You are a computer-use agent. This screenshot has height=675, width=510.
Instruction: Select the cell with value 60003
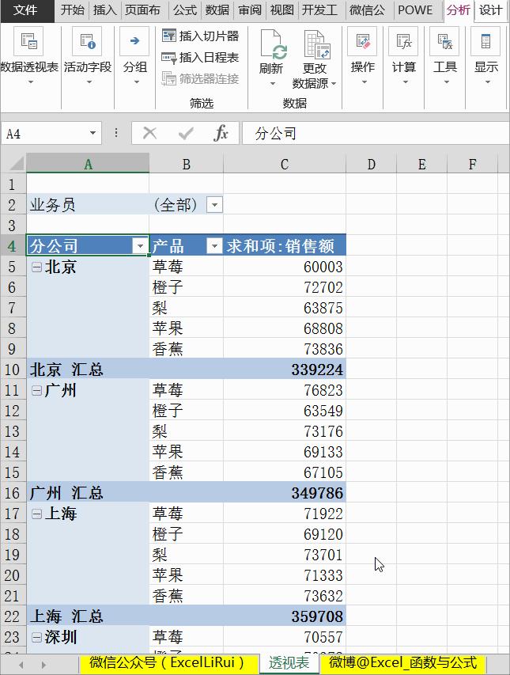pyautogui.click(x=284, y=267)
